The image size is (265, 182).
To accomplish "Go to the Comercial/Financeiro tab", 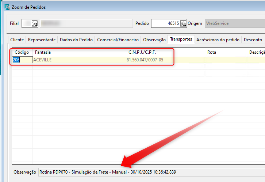I will point(118,40).
